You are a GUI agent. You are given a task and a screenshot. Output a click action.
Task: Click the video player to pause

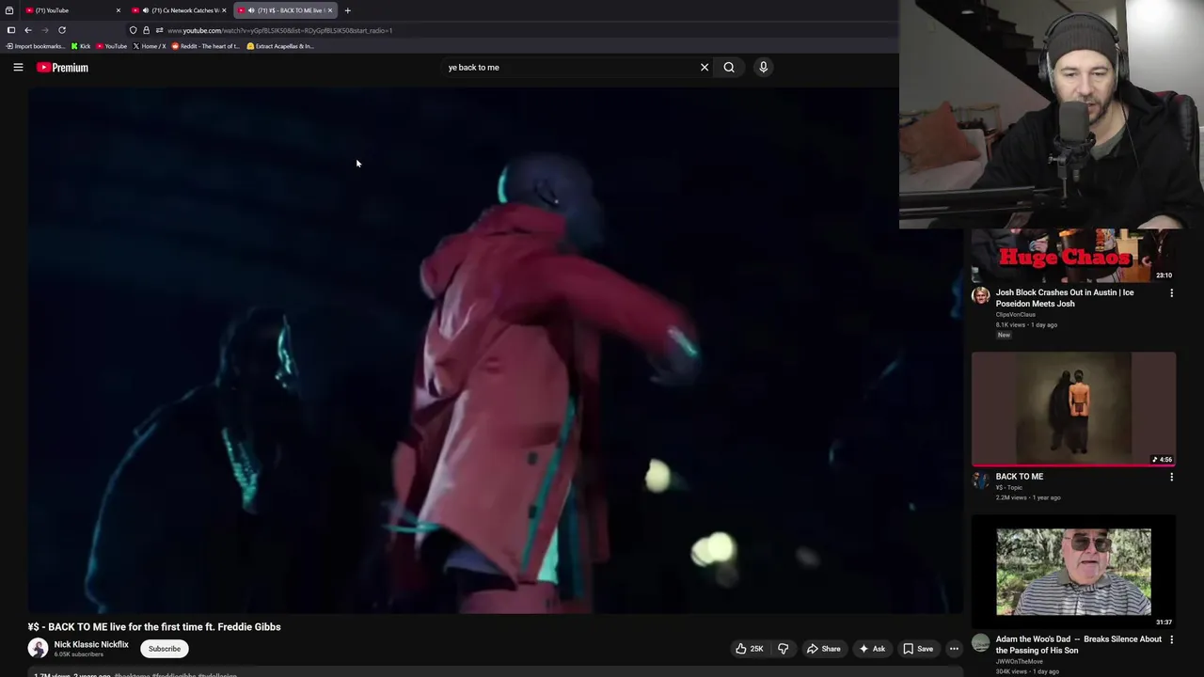(x=496, y=350)
